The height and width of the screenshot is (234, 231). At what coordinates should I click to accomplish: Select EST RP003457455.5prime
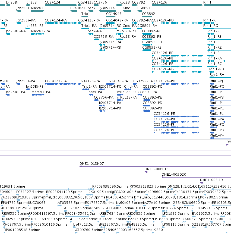pos(209,208)
